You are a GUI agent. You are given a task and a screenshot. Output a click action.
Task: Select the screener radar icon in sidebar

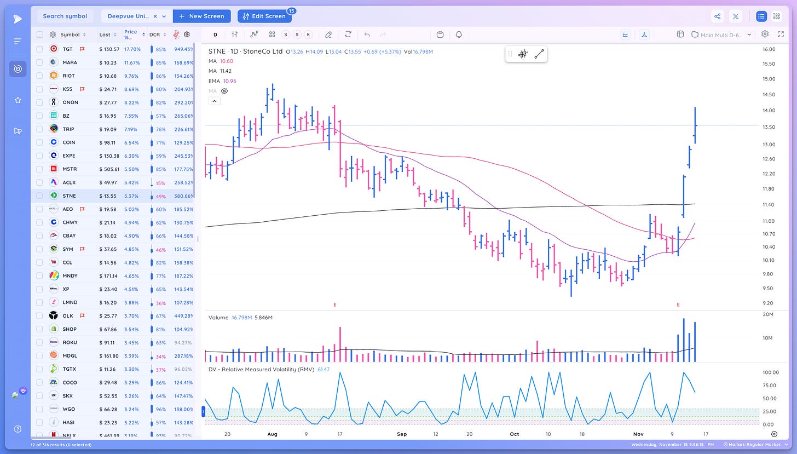pyautogui.click(x=18, y=69)
